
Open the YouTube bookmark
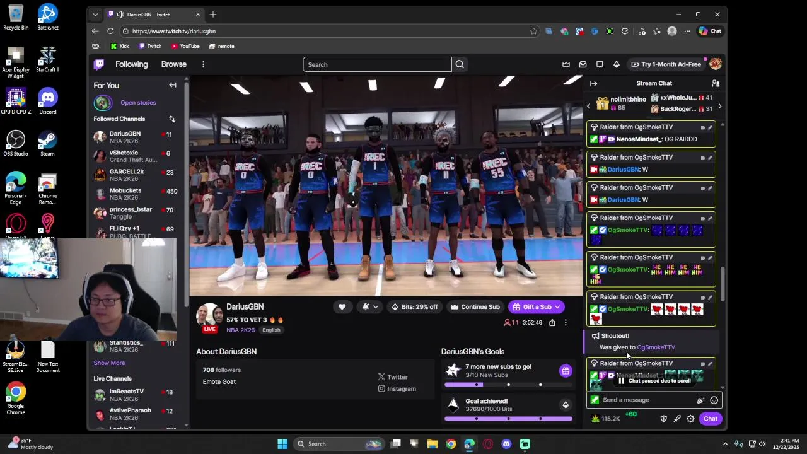click(185, 46)
